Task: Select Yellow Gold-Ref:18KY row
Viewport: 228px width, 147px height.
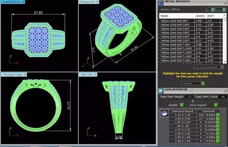Action: click(191, 33)
